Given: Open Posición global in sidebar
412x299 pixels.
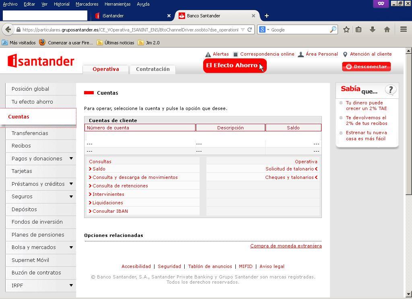Looking at the screenshot, I should (41, 89).
